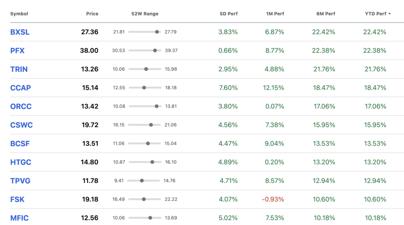Open the ORCC ticker link

(x=21, y=106)
